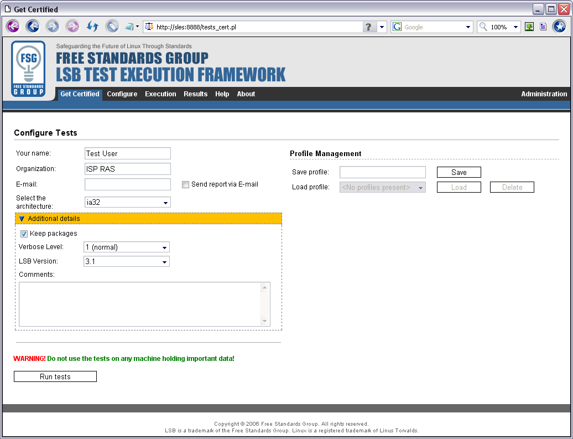
Task: Switch to the Configure tab
Action: [x=122, y=94]
